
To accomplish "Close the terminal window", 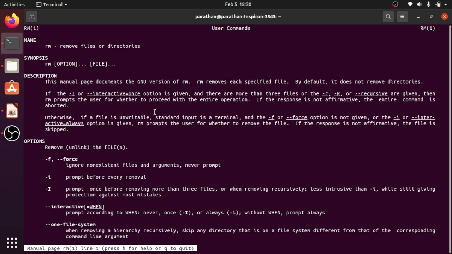I will pyautogui.click(x=445, y=17).
